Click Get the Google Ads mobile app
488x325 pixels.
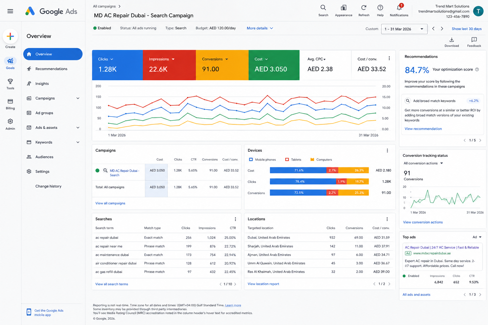[49, 313]
